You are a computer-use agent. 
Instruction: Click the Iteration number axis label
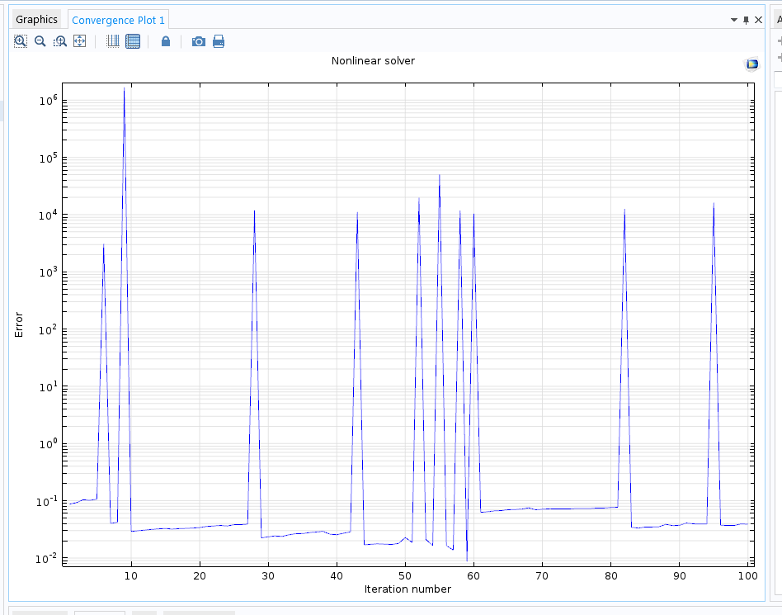click(407, 589)
